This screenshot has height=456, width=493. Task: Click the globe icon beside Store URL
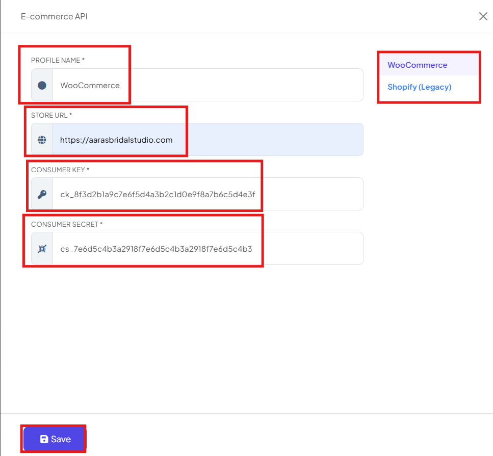coord(42,140)
